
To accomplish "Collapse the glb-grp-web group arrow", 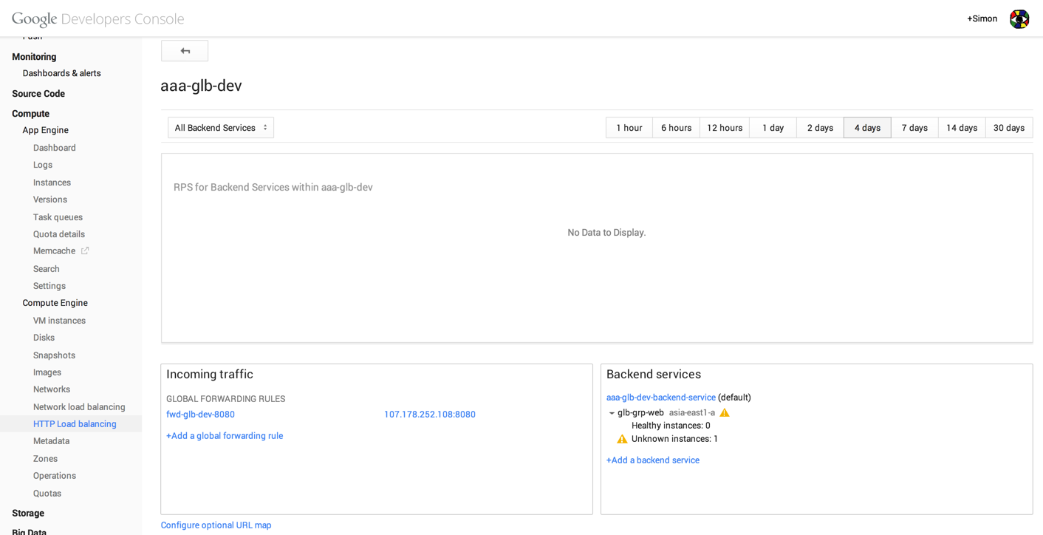I will [612, 414].
